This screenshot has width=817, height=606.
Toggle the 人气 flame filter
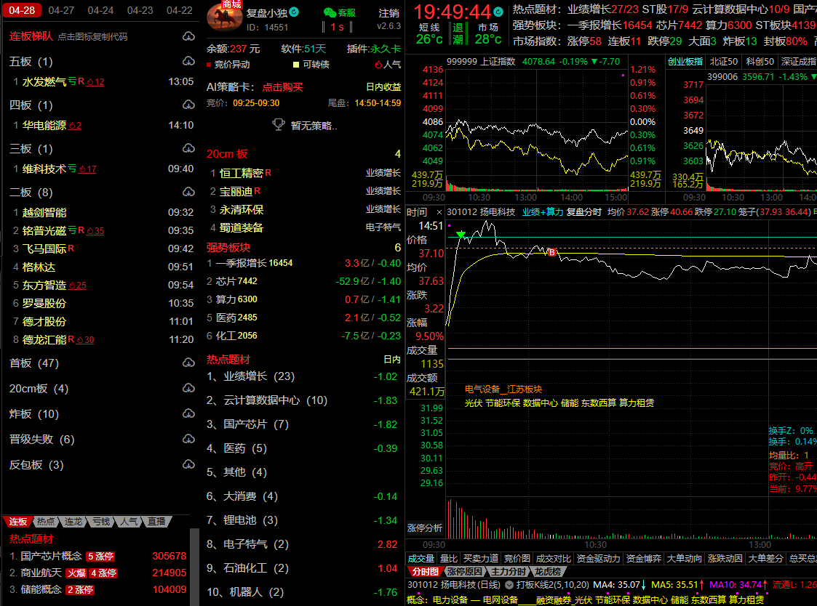tap(378, 65)
